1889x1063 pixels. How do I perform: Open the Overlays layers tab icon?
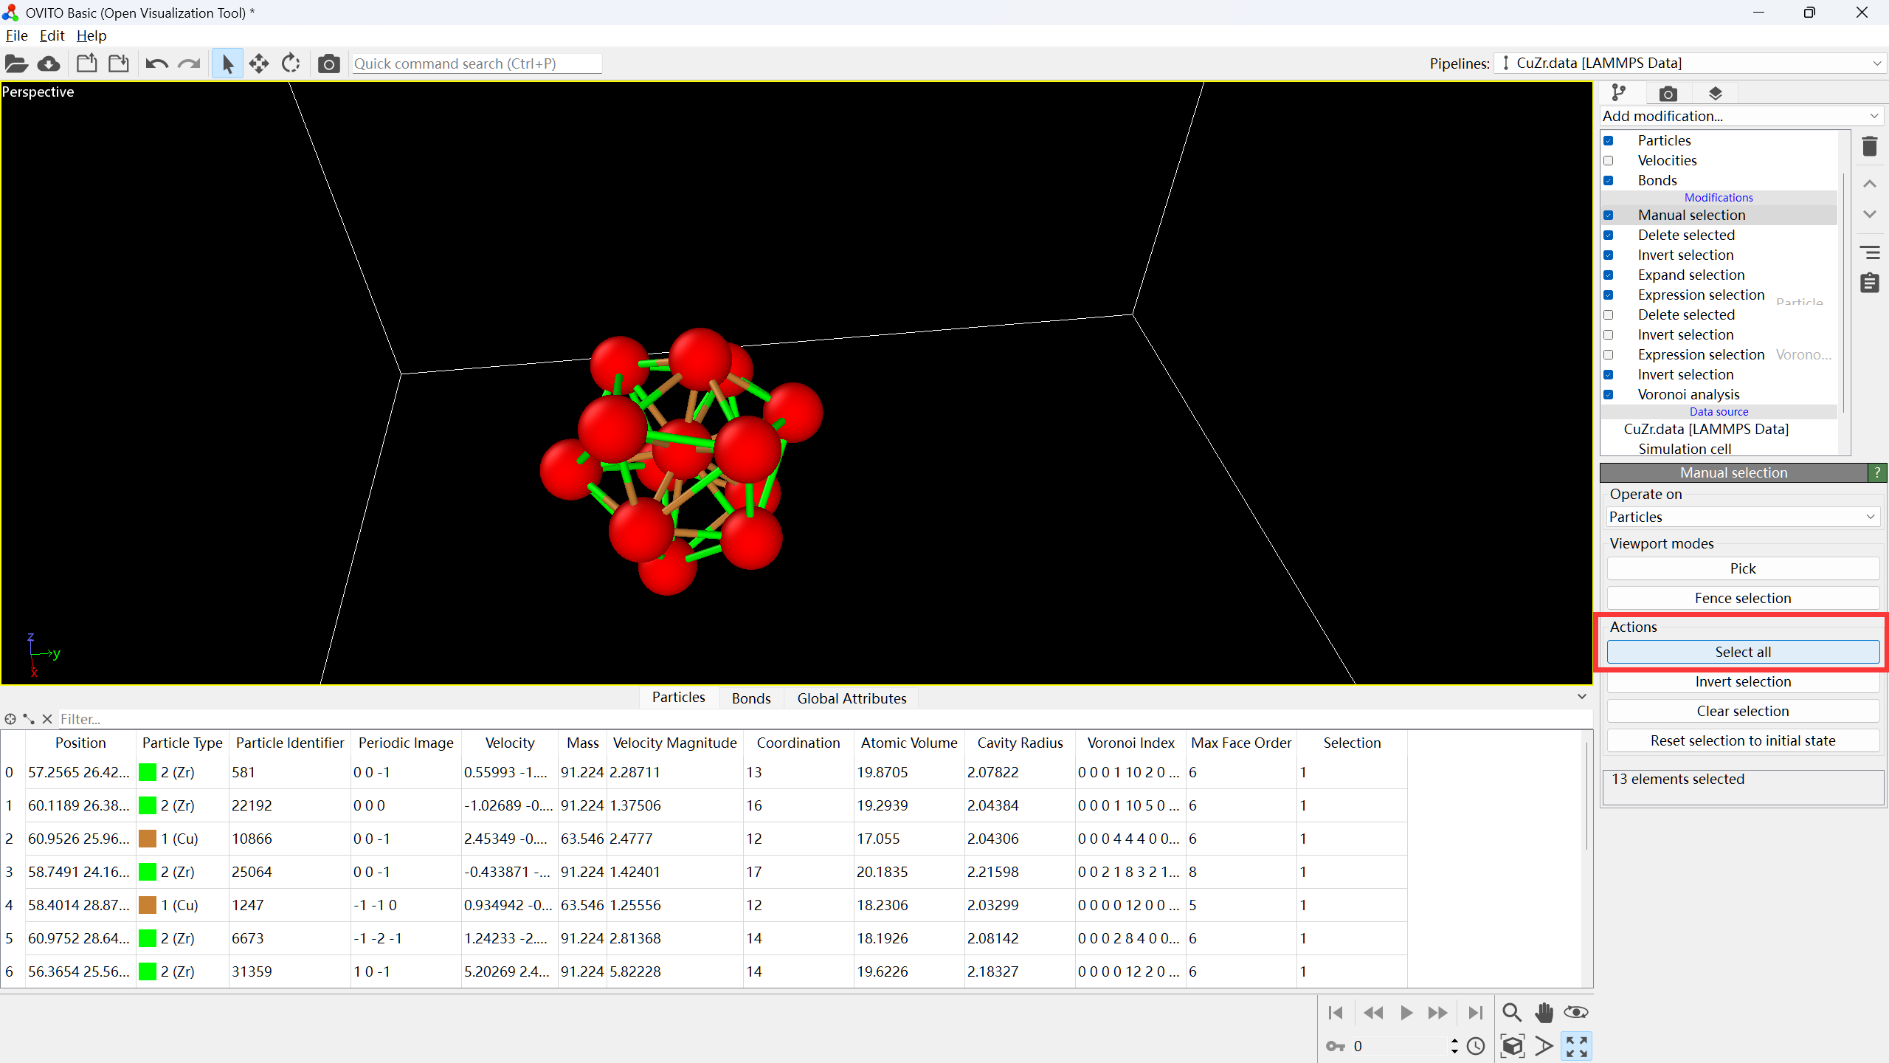pos(1715,94)
